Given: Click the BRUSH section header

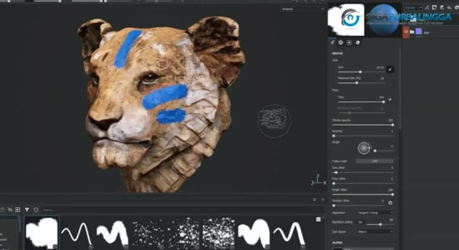Looking at the screenshot, I should point(338,54).
